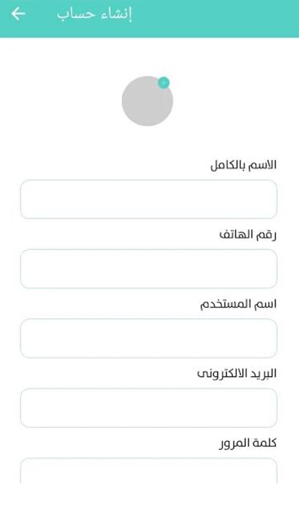The width and height of the screenshot is (299, 532).
Task: Focus the الاسم بالكامل input box
Action: click(x=149, y=199)
